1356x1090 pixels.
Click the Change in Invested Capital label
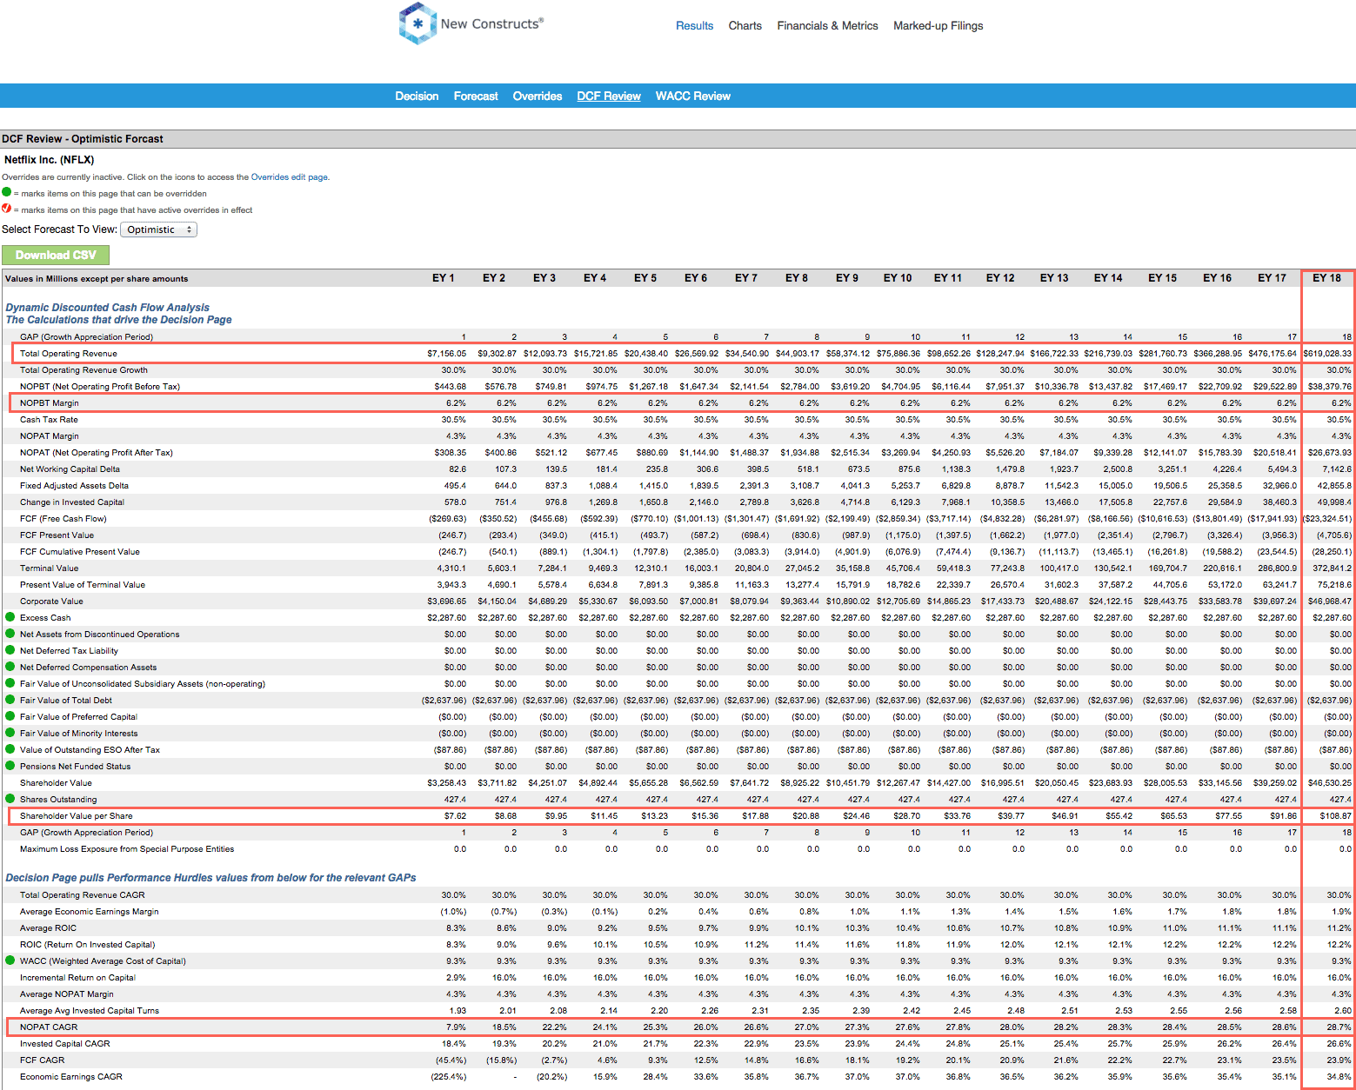pos(72,502)
